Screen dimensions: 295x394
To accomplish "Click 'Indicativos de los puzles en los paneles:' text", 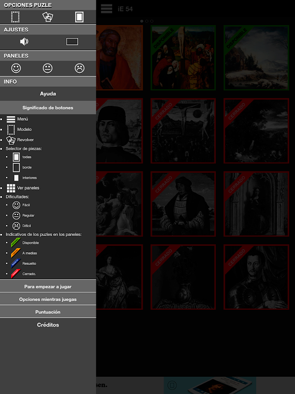I will tap(44, 234).
